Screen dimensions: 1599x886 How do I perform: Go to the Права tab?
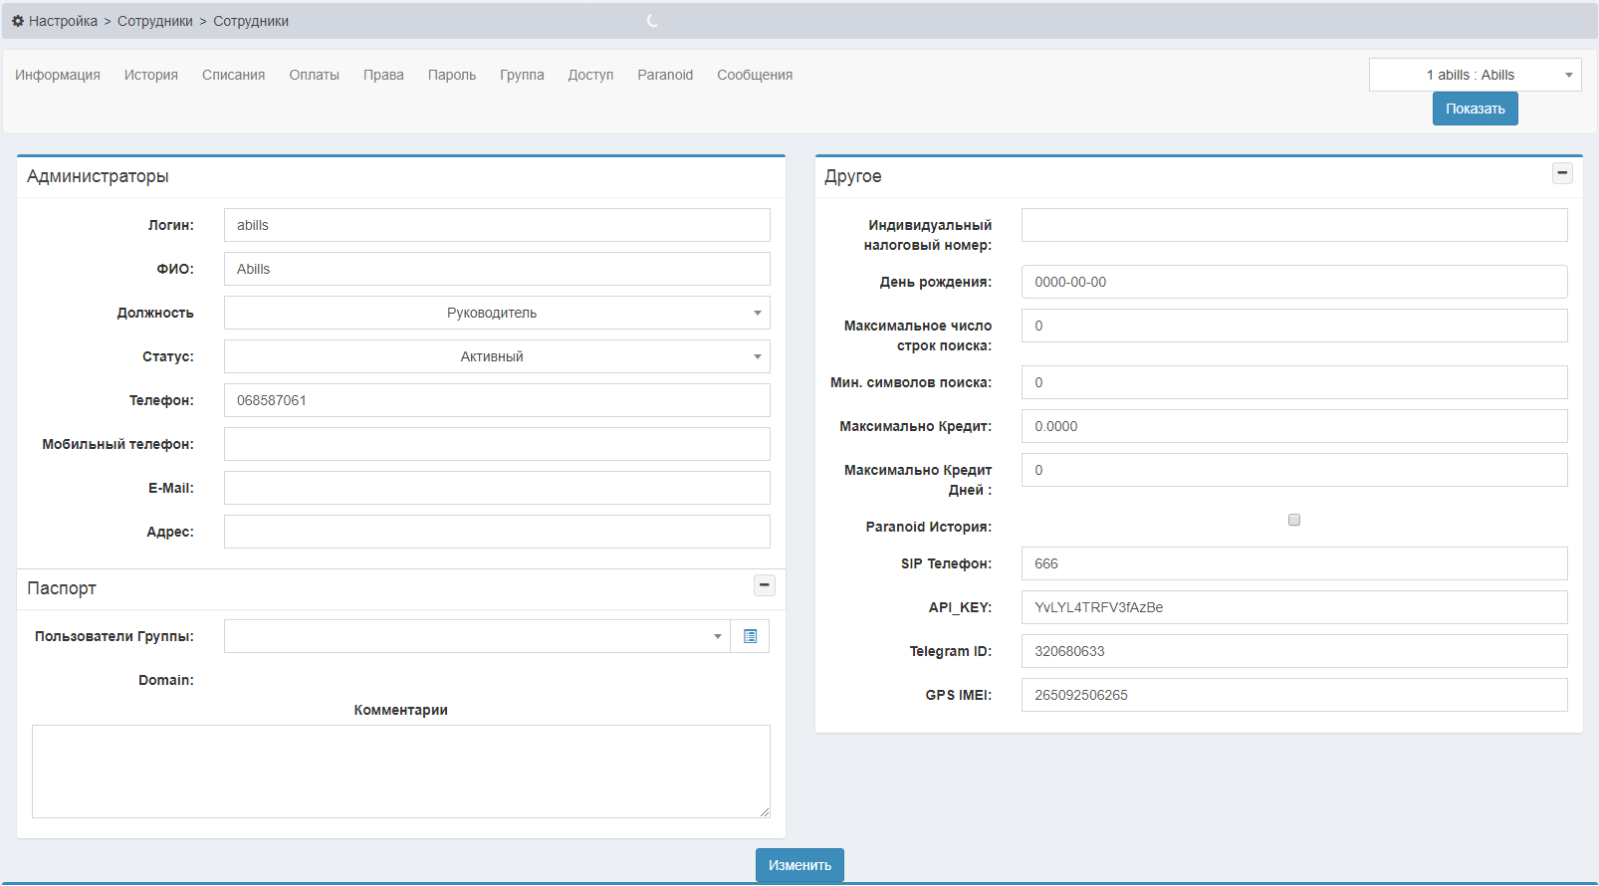[383, 75]
